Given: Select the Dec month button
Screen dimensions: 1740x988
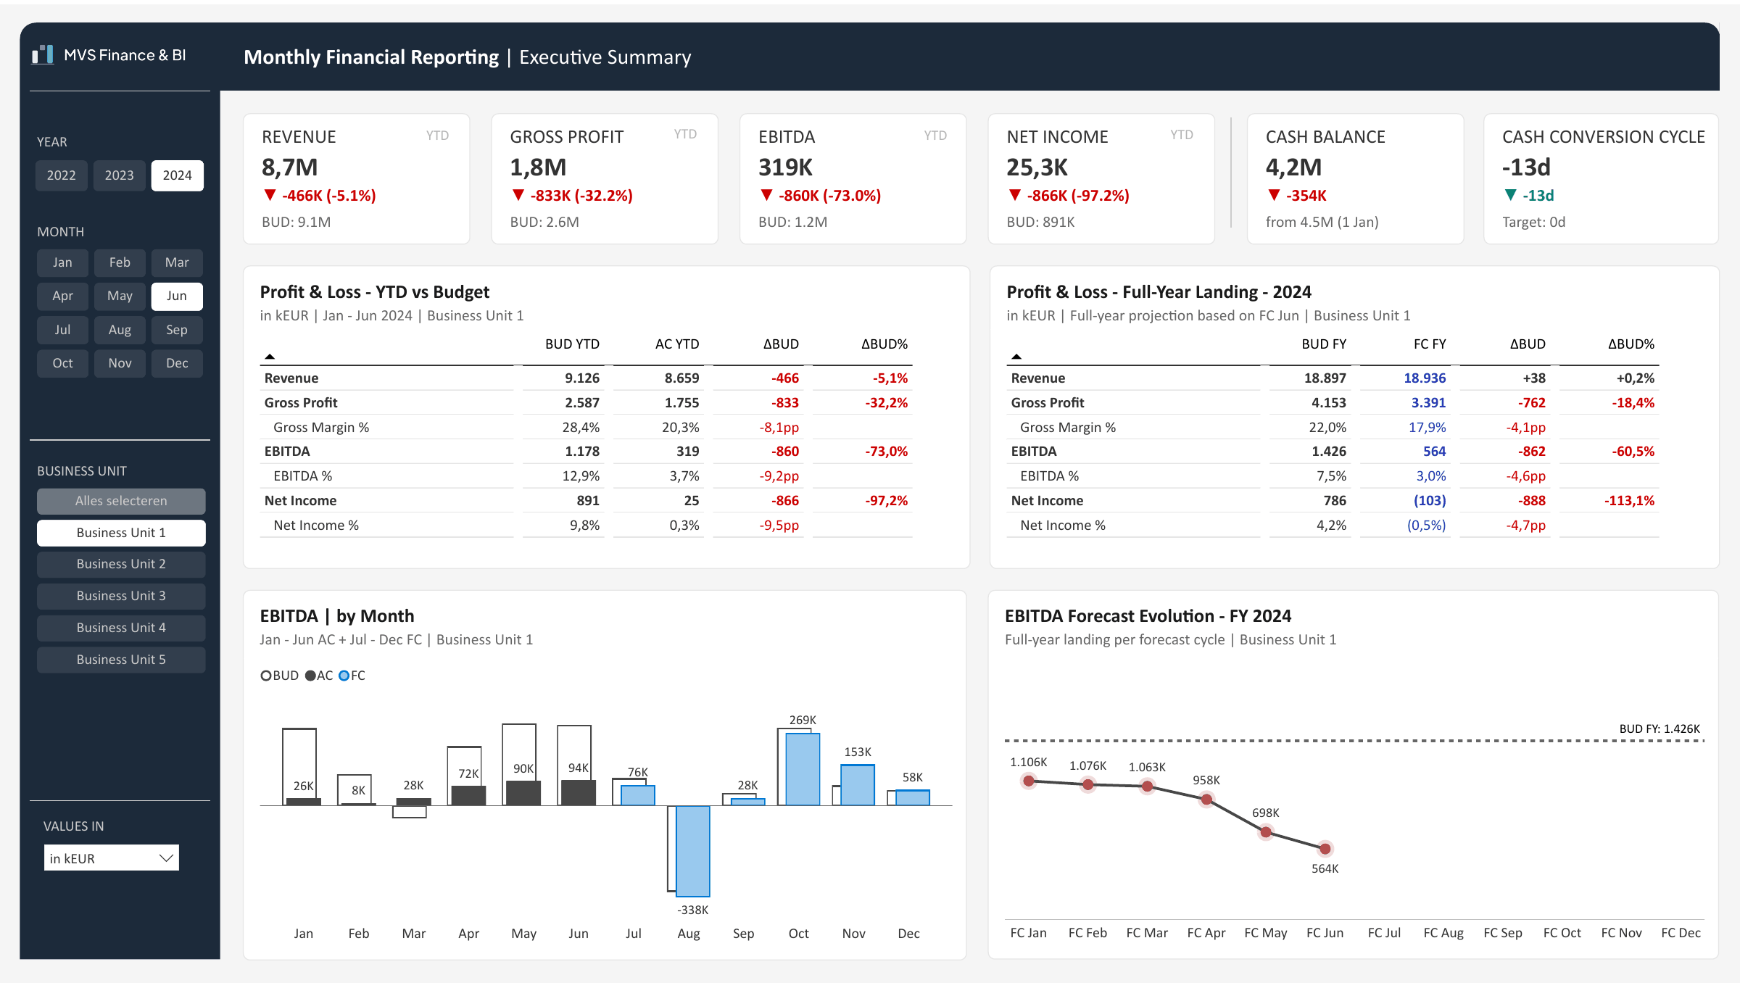Looking at the screenshot, I should pos(177,363).
